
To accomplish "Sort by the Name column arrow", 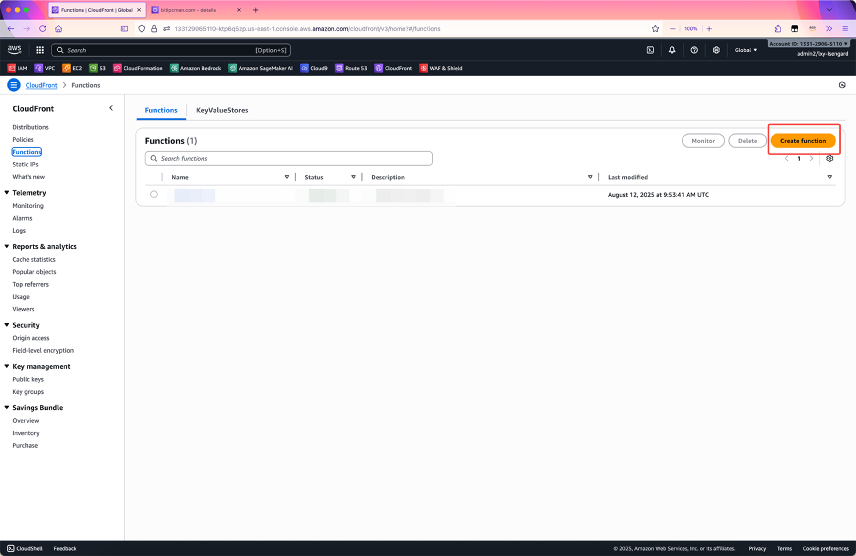I will [x=287, y=177].
